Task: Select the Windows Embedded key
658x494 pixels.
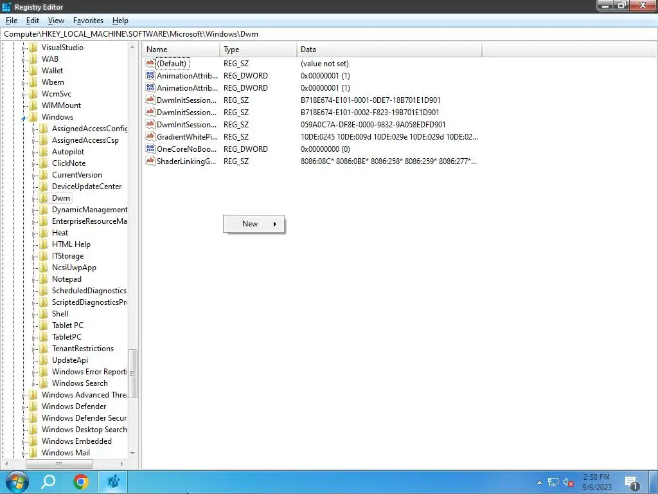Action: (77, 441)
